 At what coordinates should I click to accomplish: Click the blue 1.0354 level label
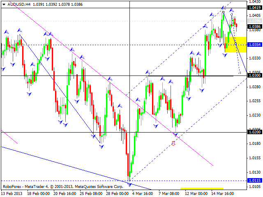[x=255, y=45]
